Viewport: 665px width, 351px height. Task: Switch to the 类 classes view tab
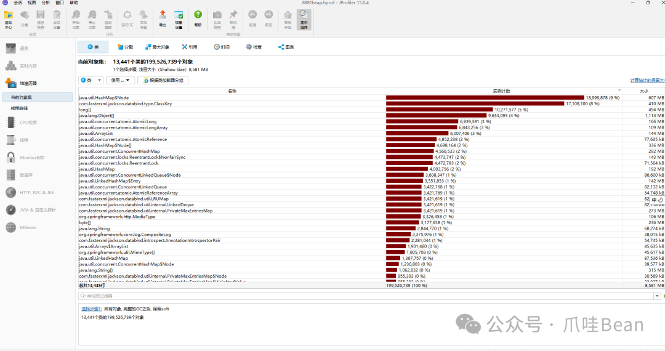pos(93,47)
